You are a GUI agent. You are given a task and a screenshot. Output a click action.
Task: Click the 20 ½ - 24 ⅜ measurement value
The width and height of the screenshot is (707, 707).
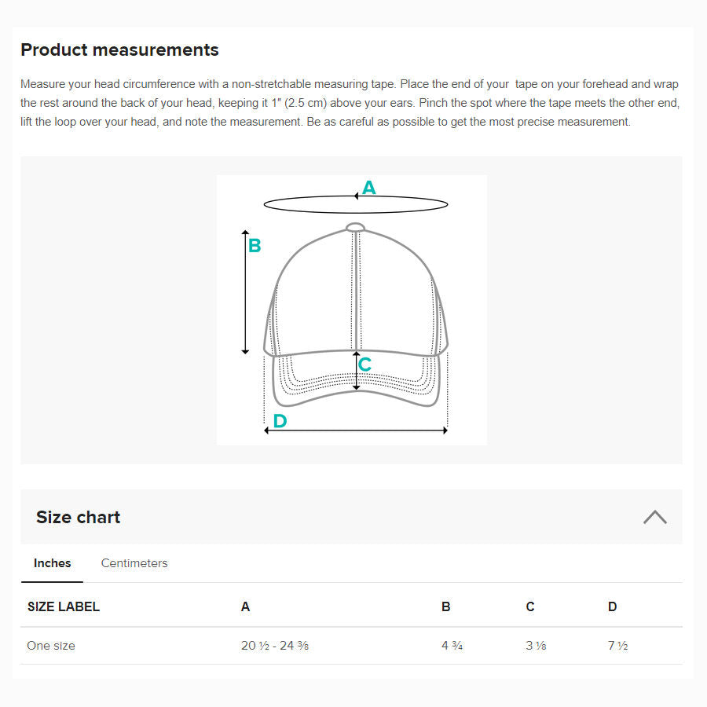(x=269, y=646)
